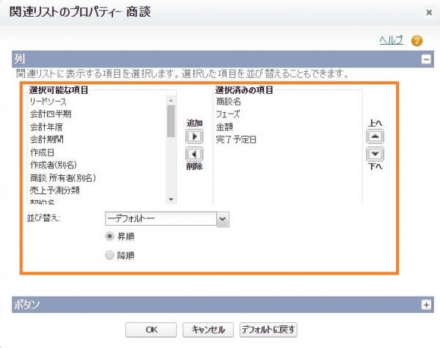
Task: Select 会計年度 in available fields
Action: [46, 127]
